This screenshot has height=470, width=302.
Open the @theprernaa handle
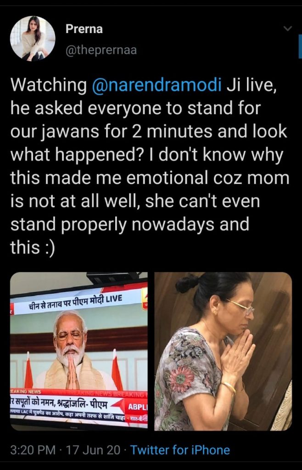pyautogui.click(x=101, y=50)
